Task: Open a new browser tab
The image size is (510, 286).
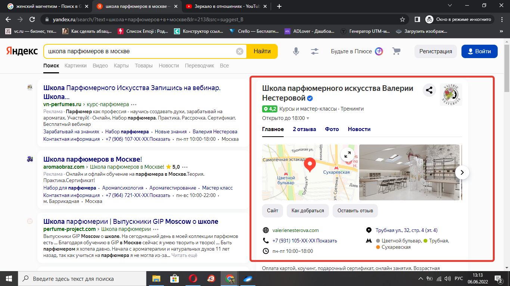Action: [279, 6]
